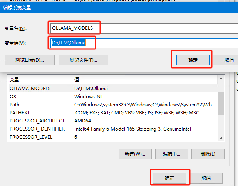The height and width of the screenshot is (186, 238).
Task: Click the C:\Windows\system32 Path value cell
Action: pyautogui.click(x=145, y=105)
